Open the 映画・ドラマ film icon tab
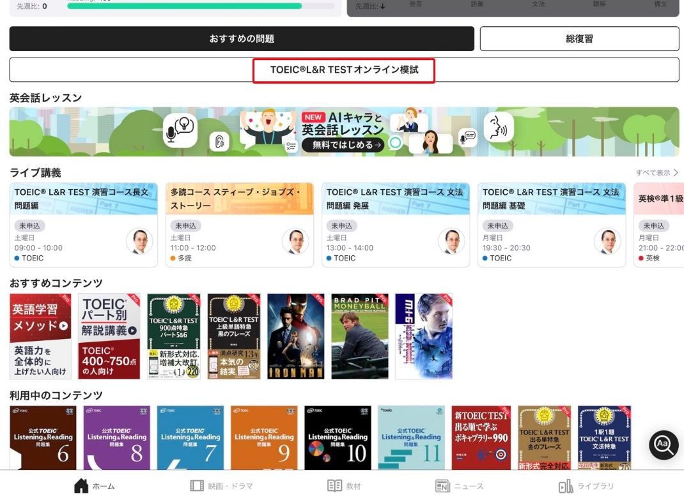Viewport: 684px width, 498px height. (x=197, y=486)
